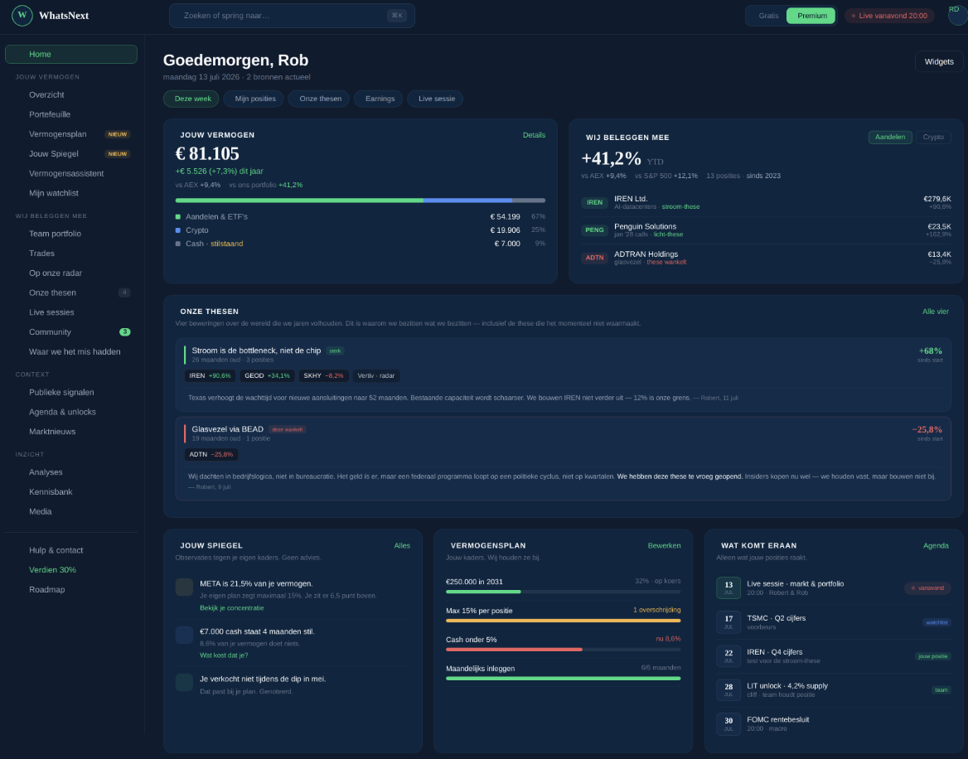The height and width of the screenshot is (759, 968).
Task: Open the 22 JUL date tile
Action: (728, 656)
